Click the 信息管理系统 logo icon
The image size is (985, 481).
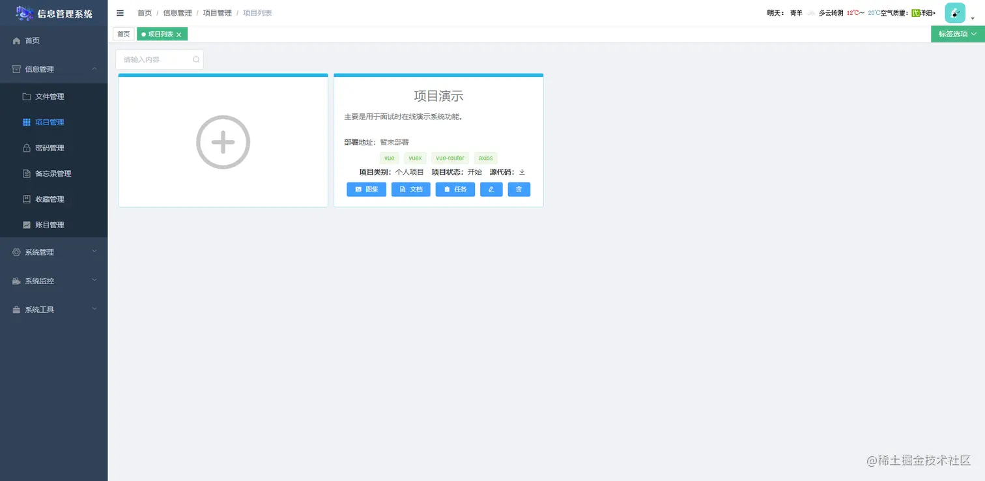point(25,12)
